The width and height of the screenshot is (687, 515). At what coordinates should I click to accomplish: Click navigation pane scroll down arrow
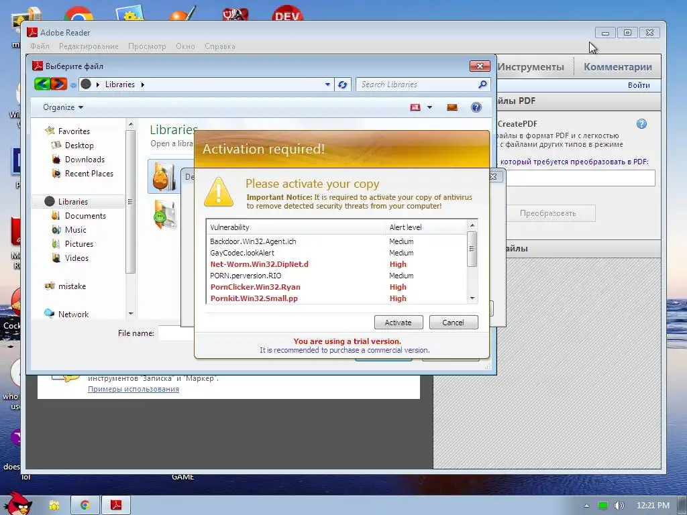point(131,314)
